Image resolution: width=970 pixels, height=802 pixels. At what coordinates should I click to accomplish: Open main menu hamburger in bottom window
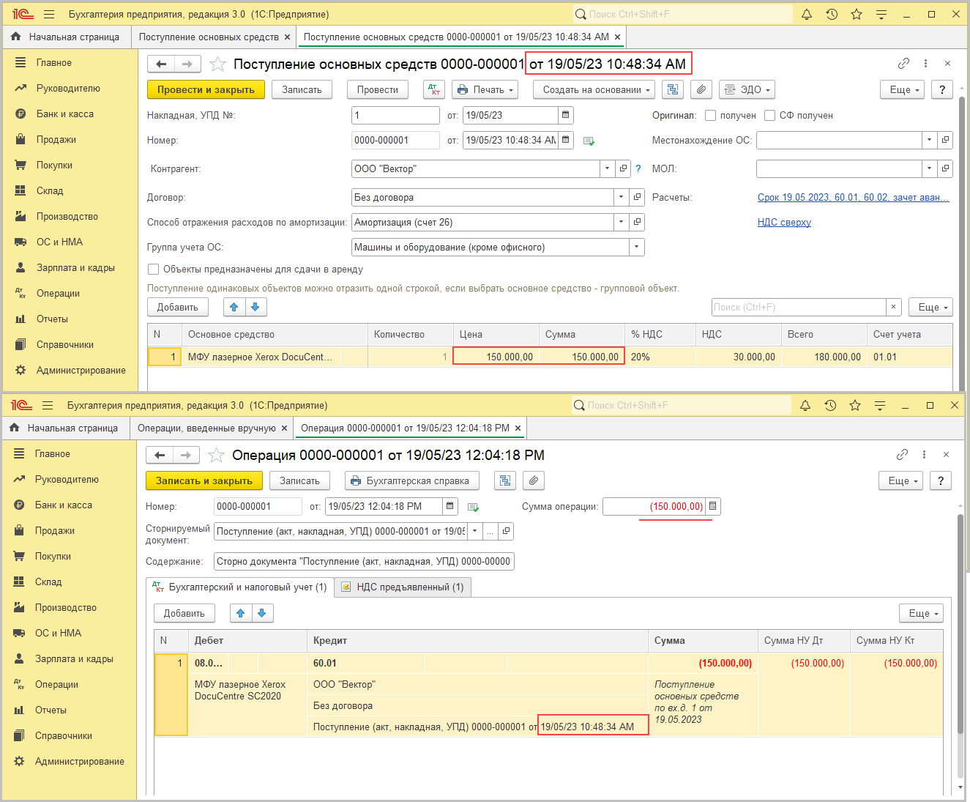[x=48, y=405]
